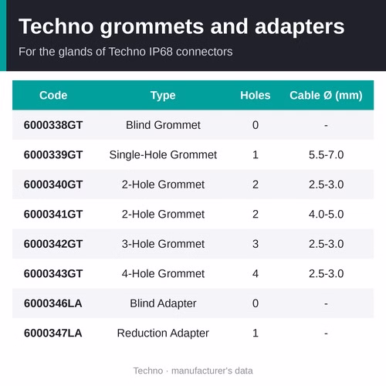Viewport: 386px width, 386px height.
Task: Click the Reduction Adapter type cell
Action: (x=163, y=334)
